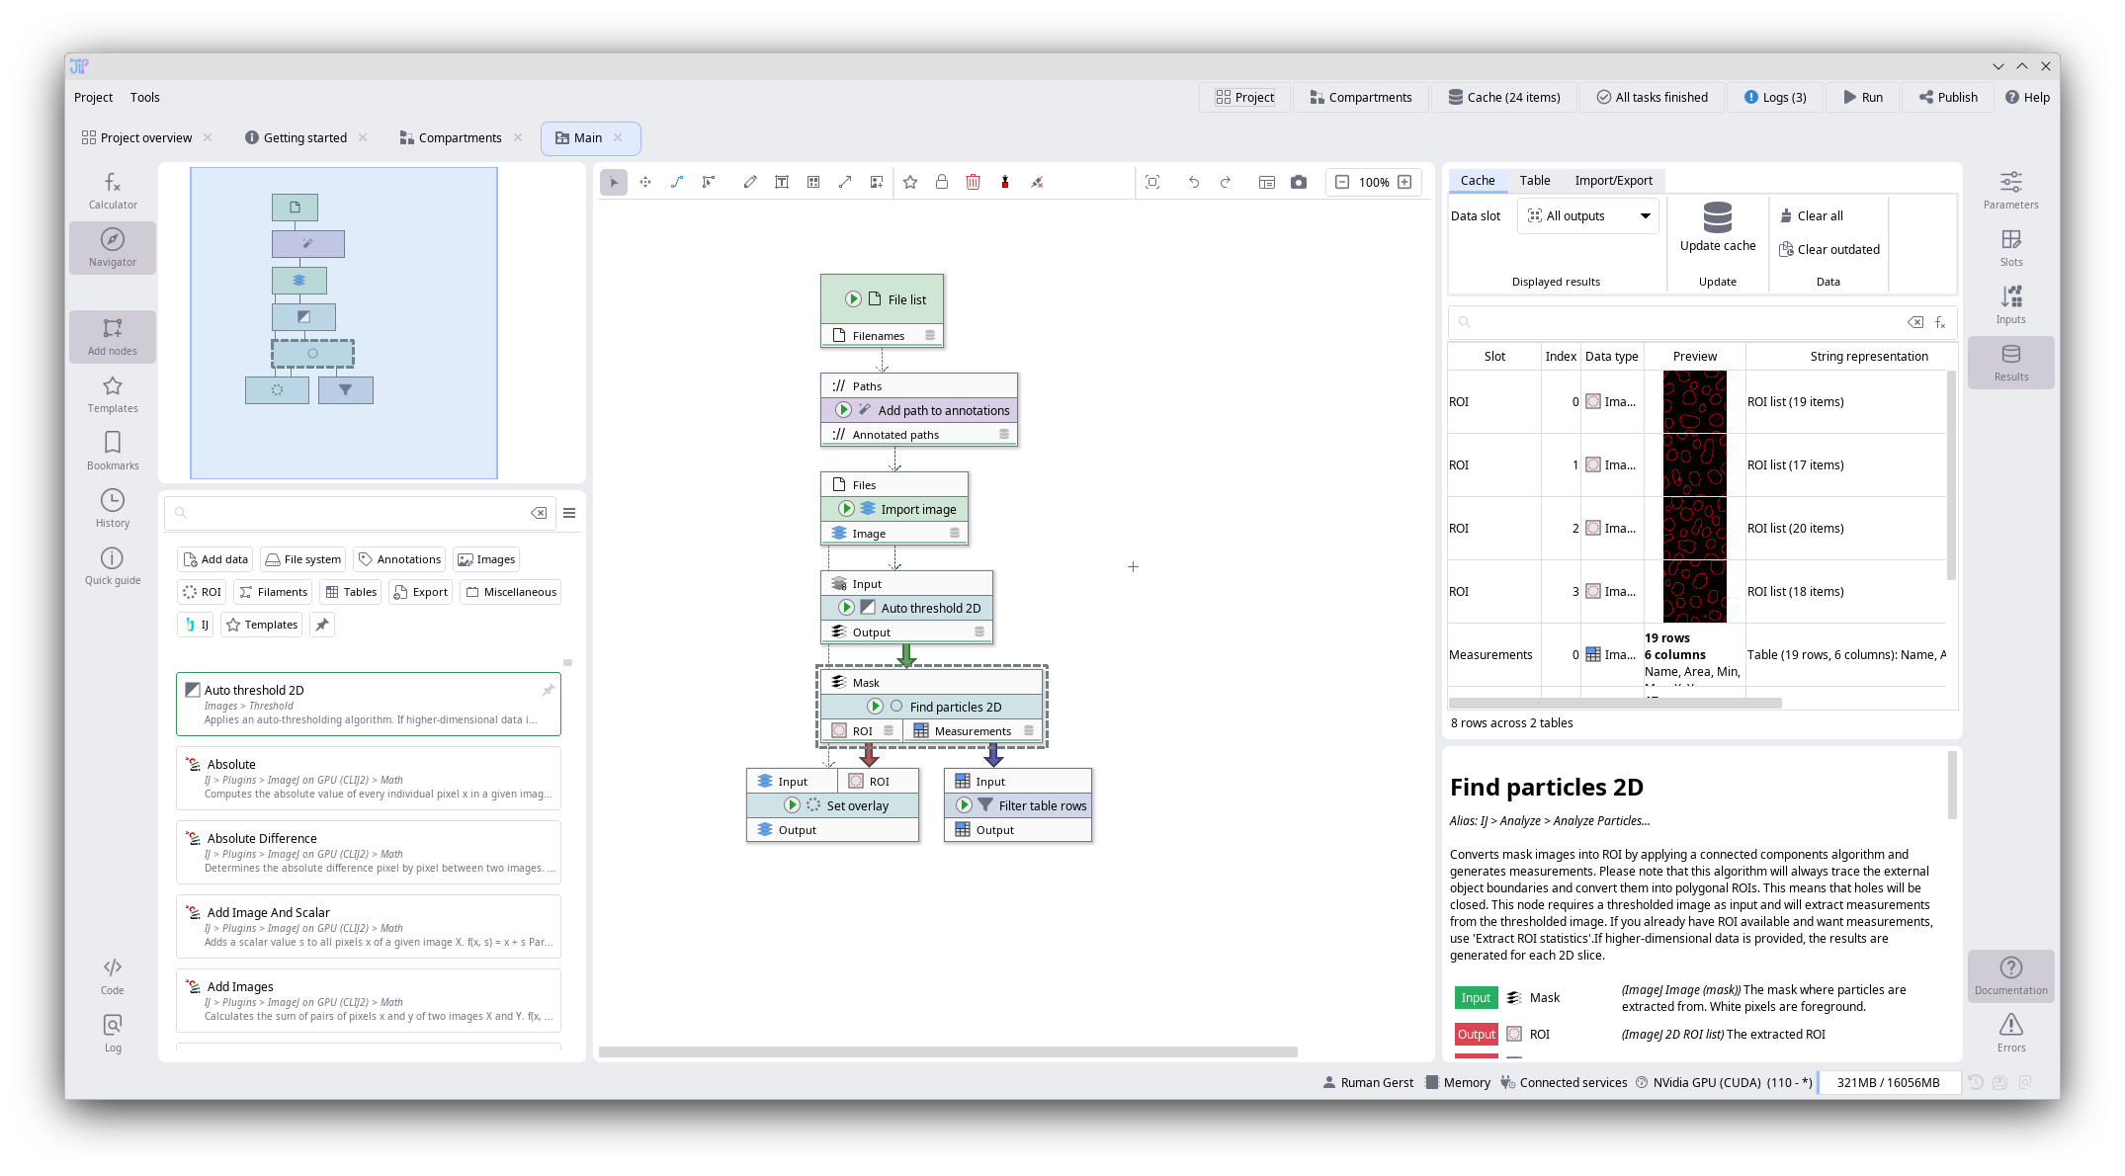Click the red trash delete icon
Image resolution: width=2125 pixels, height=1176 pixels.
(973, 182)
